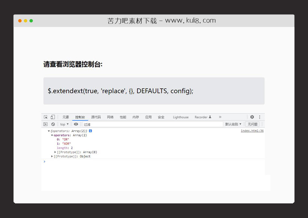Open the index.html:36 source link
Image resolution: width=308 pixels, height=218 pixels.
[252, 130]
